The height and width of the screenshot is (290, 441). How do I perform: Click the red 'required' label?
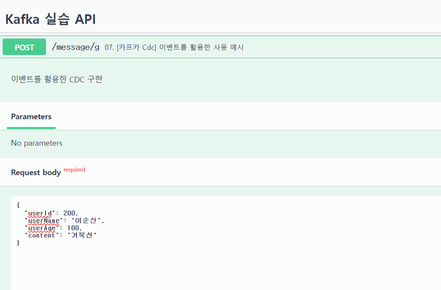click(x=74, y=170)
